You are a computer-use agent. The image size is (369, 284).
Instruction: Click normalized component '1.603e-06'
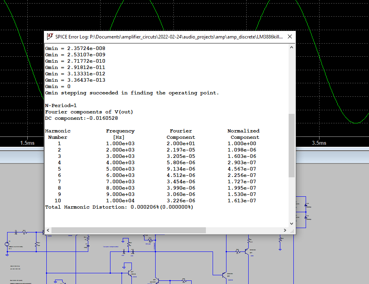point(242,156)
